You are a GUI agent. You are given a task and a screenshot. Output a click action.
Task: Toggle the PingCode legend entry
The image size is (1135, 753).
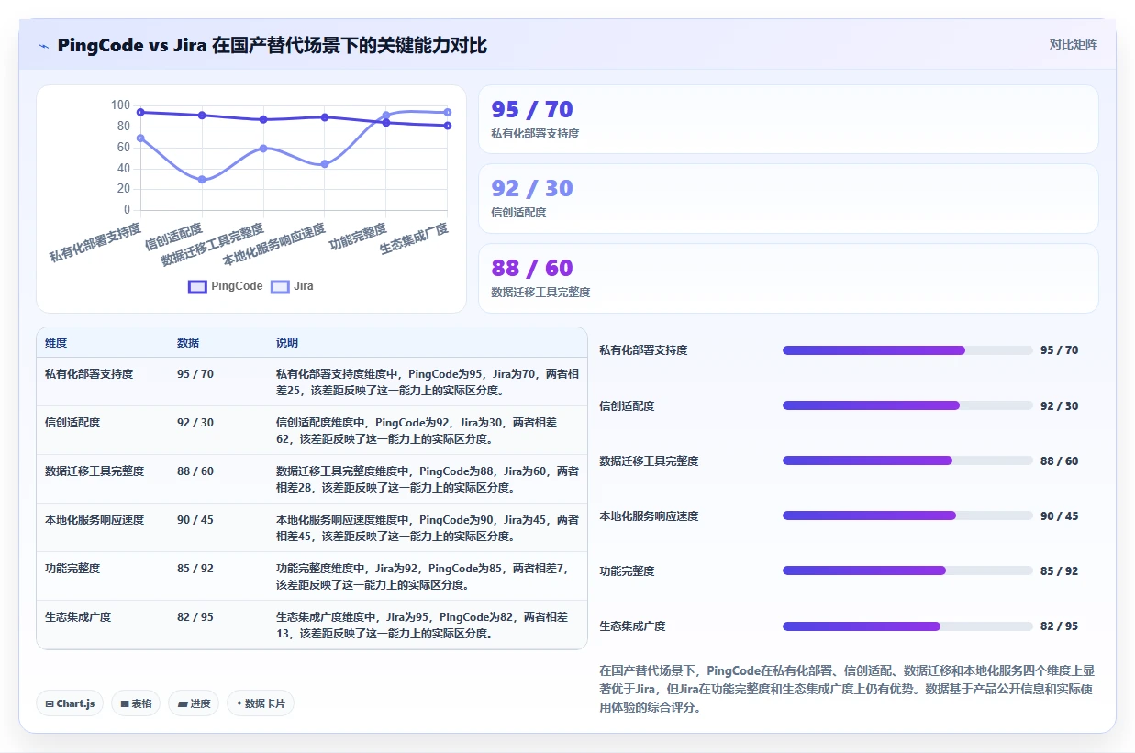point(226,286)
